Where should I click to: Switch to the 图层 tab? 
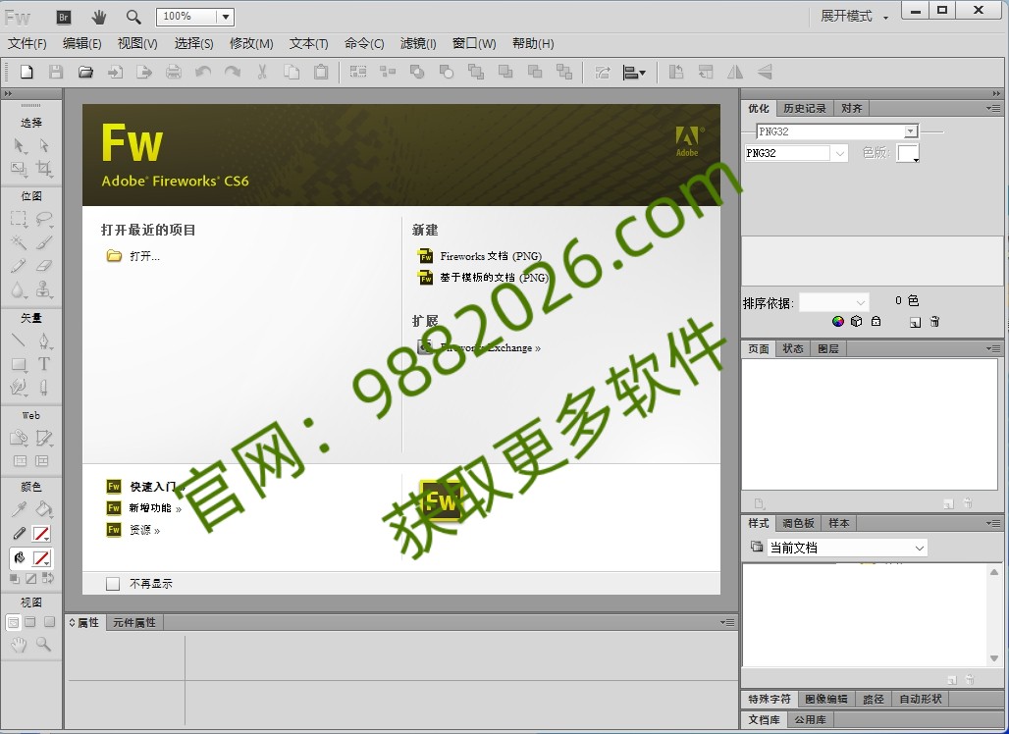point(828,348)
